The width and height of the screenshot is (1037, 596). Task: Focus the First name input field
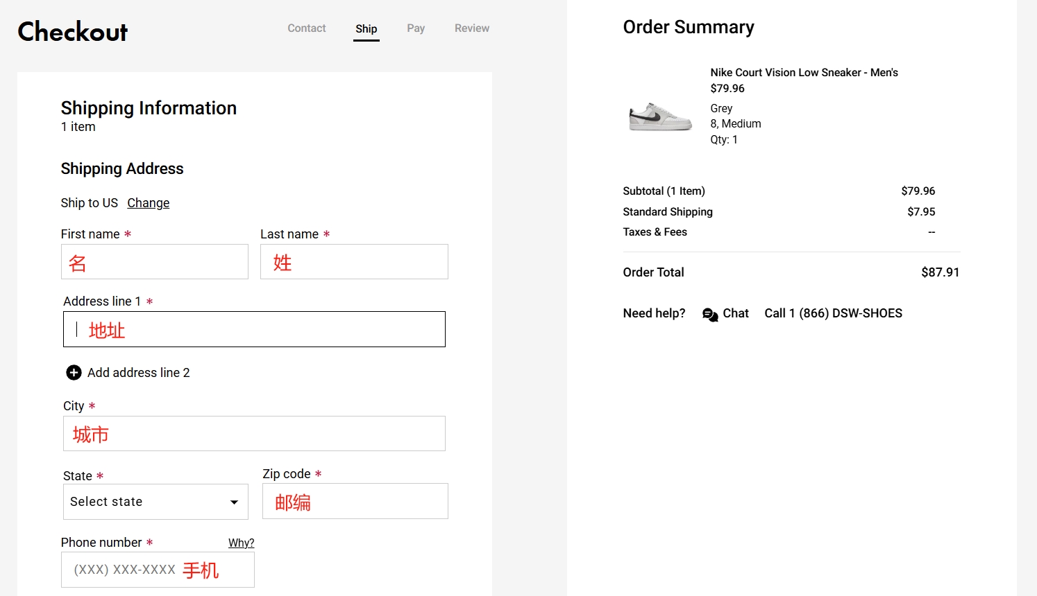[x=154, y=262]
